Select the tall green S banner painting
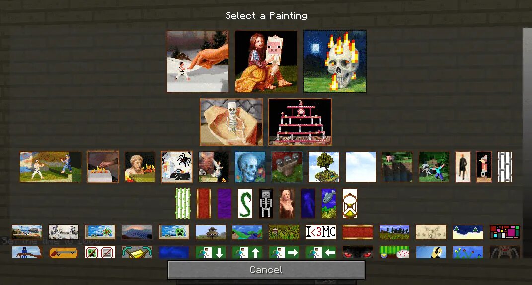This screenshot has height=285, width=532. pyautogui.click(x=245, y=204)
